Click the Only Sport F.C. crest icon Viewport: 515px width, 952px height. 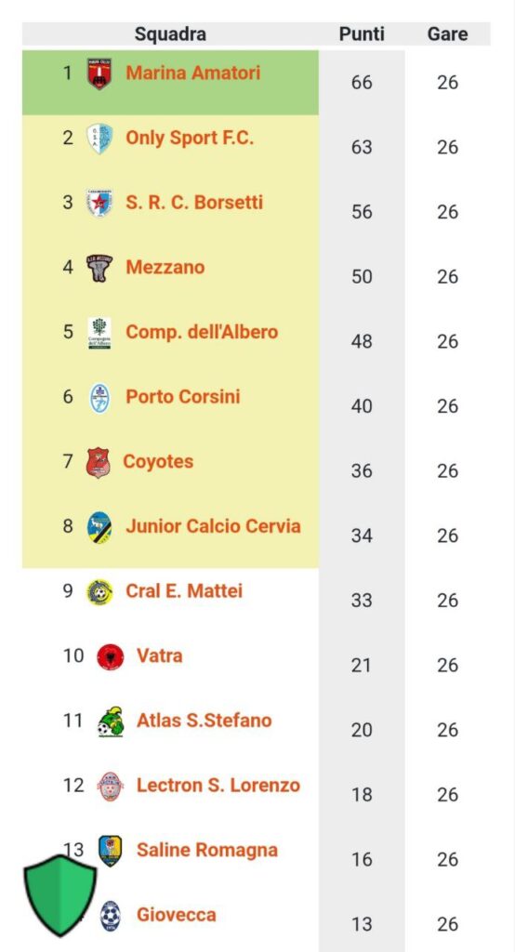pyautogui.click(x=99, y=139)
